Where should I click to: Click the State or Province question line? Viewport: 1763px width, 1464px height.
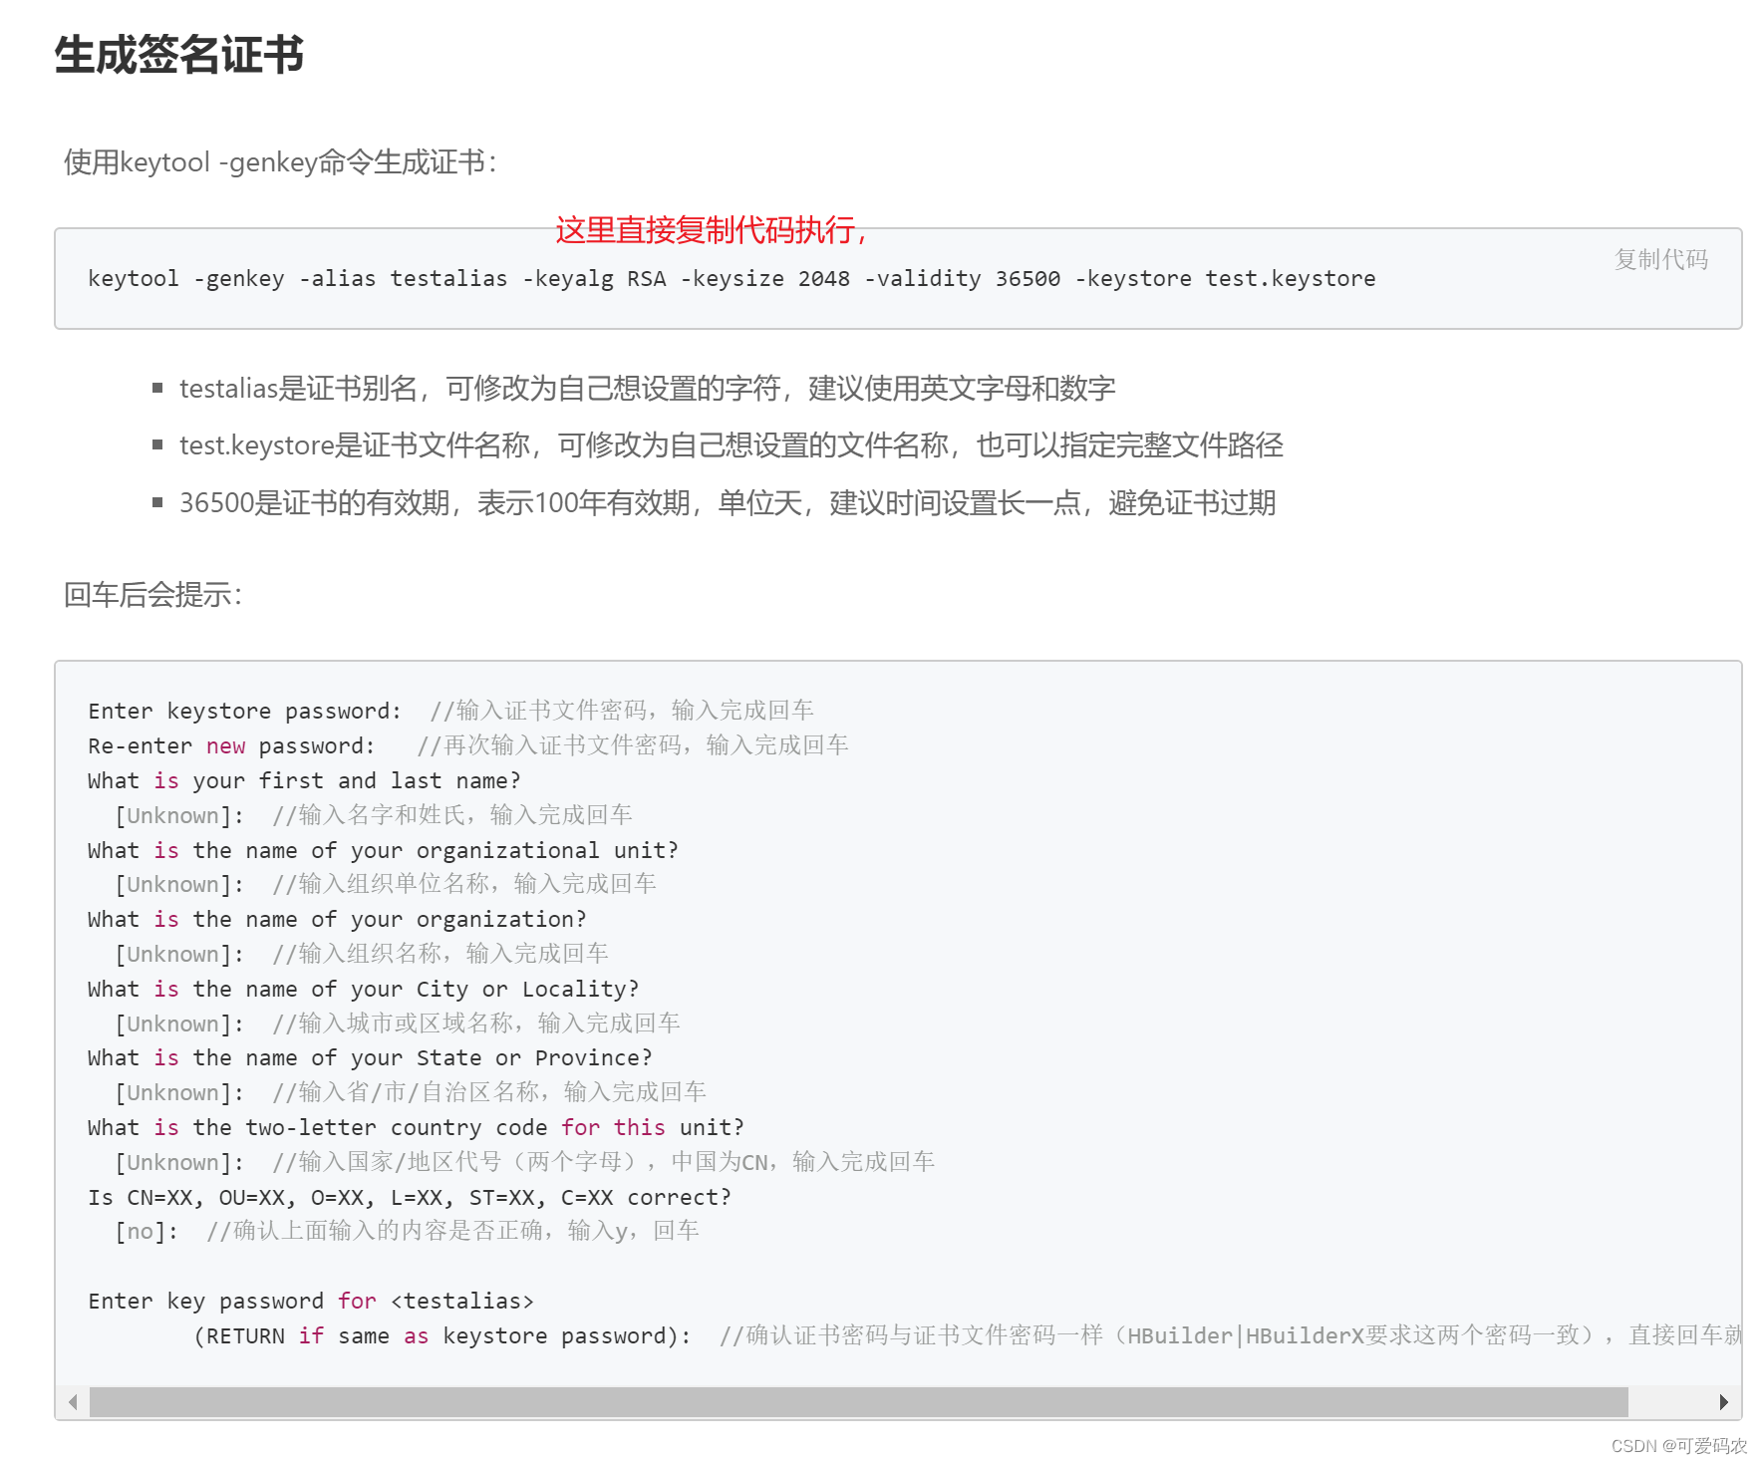click(x=370, y=1057)
